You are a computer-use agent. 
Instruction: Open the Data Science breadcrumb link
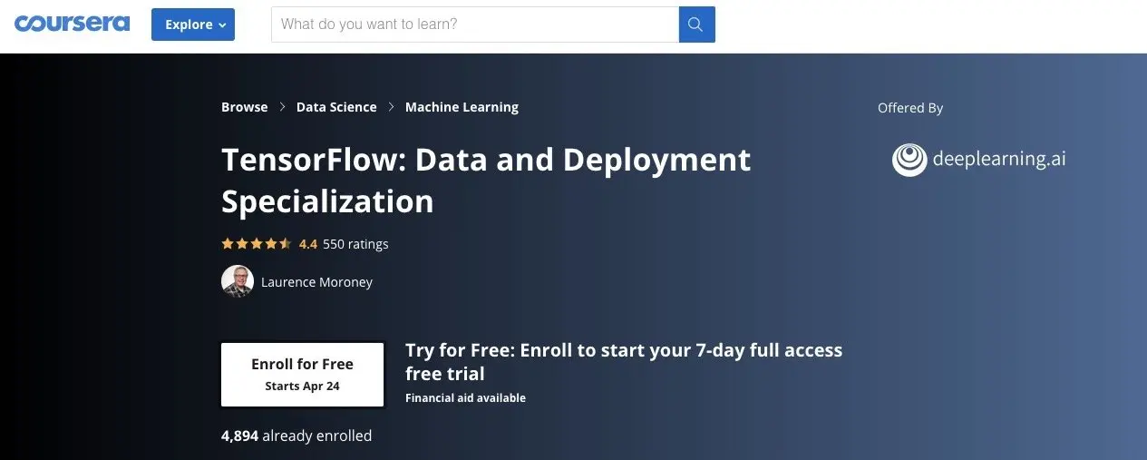tap(336, 107)
